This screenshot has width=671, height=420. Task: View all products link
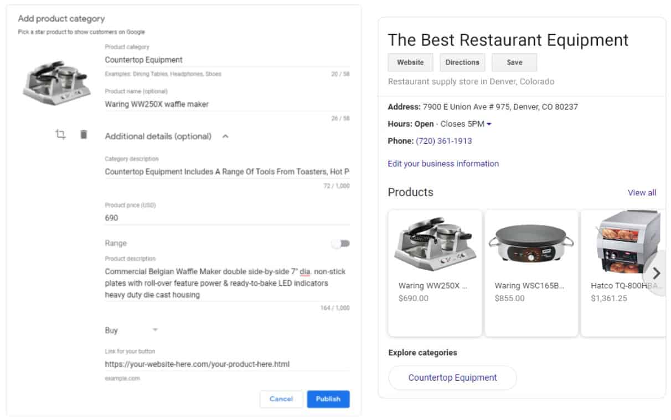tap(642, 193)
